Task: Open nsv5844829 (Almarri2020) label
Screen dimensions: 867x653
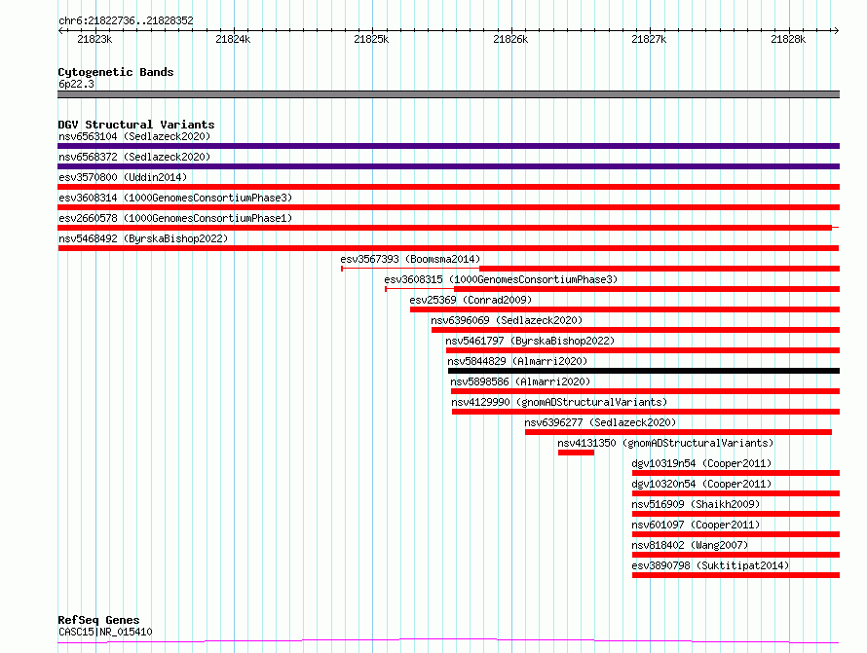Action: [517, 361]
